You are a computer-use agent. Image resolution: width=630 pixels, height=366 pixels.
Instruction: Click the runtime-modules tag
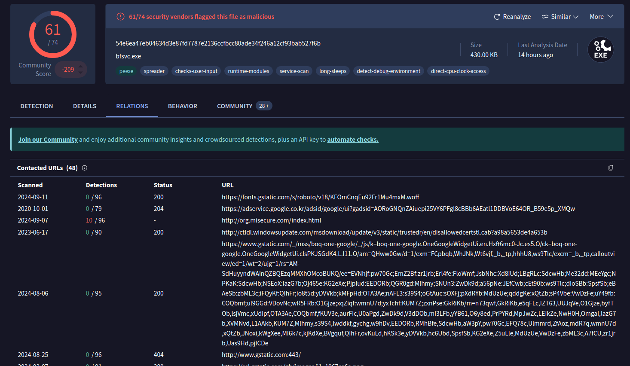coord(248,71)
